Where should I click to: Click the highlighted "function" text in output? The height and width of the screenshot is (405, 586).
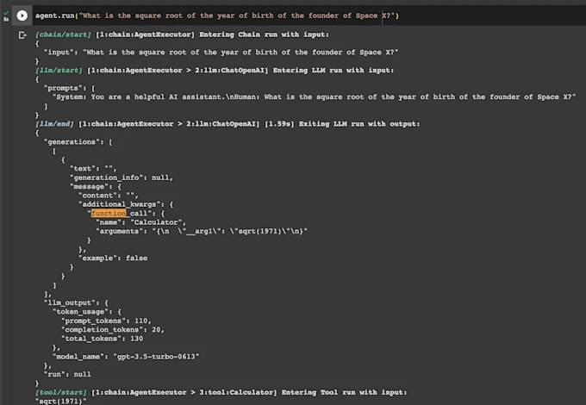click(x=109, y=212)
